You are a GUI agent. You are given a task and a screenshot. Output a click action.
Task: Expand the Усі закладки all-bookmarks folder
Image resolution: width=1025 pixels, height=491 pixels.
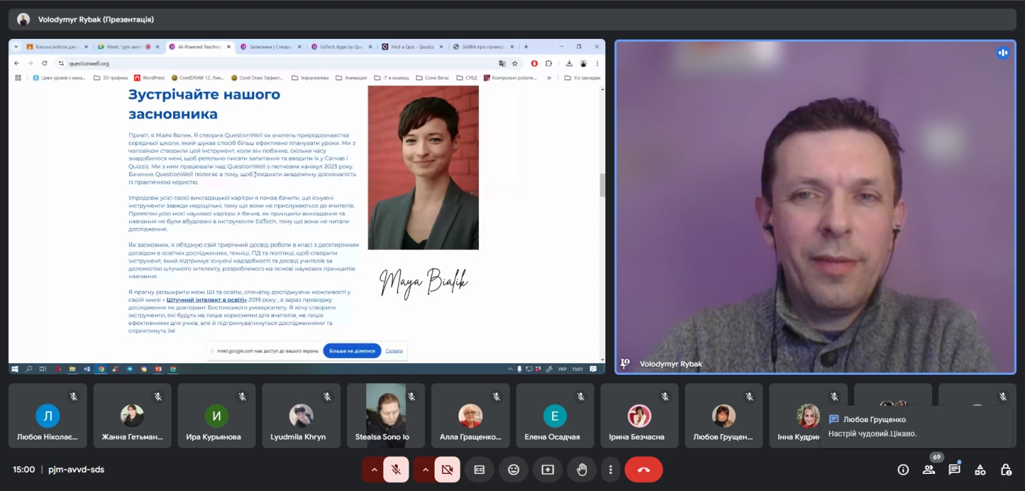[x=583, y=78]
